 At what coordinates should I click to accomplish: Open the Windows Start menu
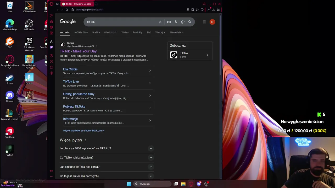pyautogui.click(x=129, y=184)
